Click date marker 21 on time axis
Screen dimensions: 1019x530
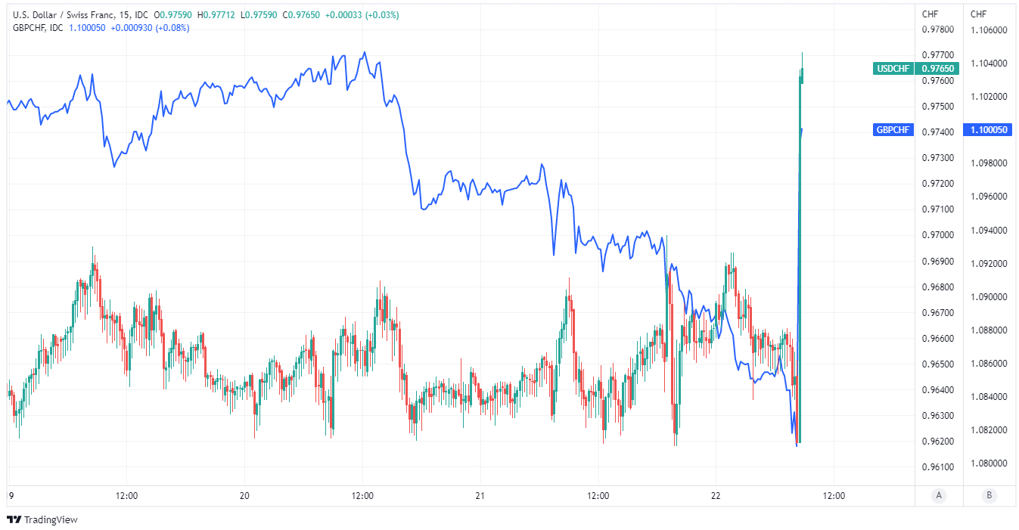click(480, 496)
